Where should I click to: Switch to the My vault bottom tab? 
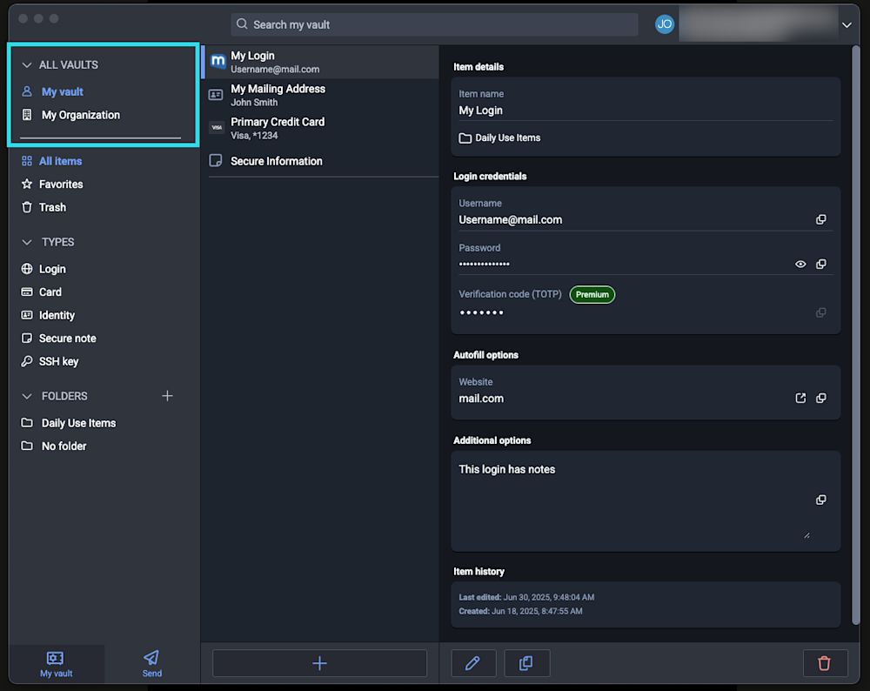click(56, 664)
